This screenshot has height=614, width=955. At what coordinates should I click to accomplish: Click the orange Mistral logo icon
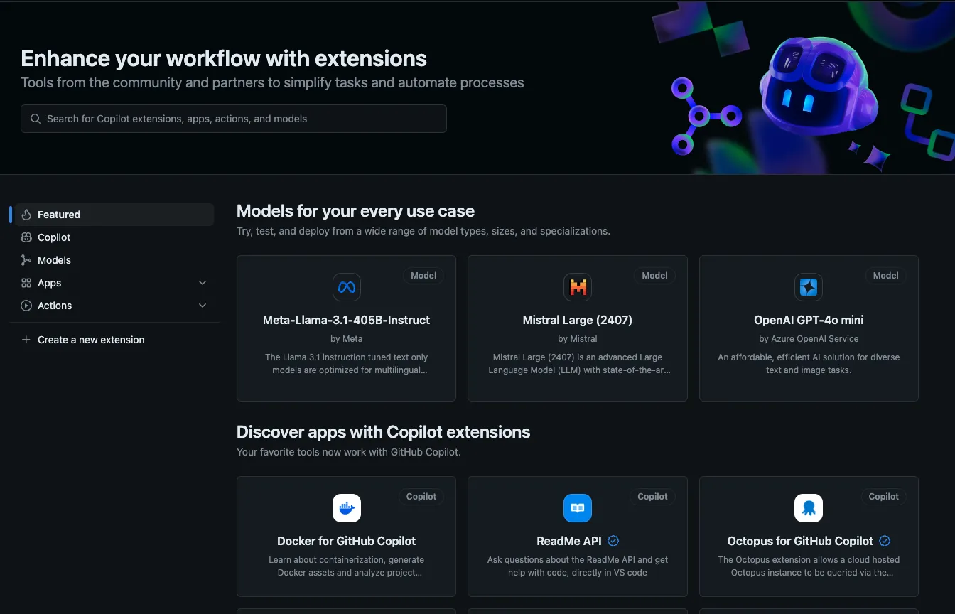[x=577, y=287]
